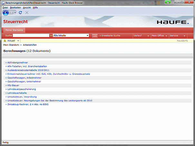195x146 pixels.
Task: Open the Datei menu
Action: click(x=5, y=8)
